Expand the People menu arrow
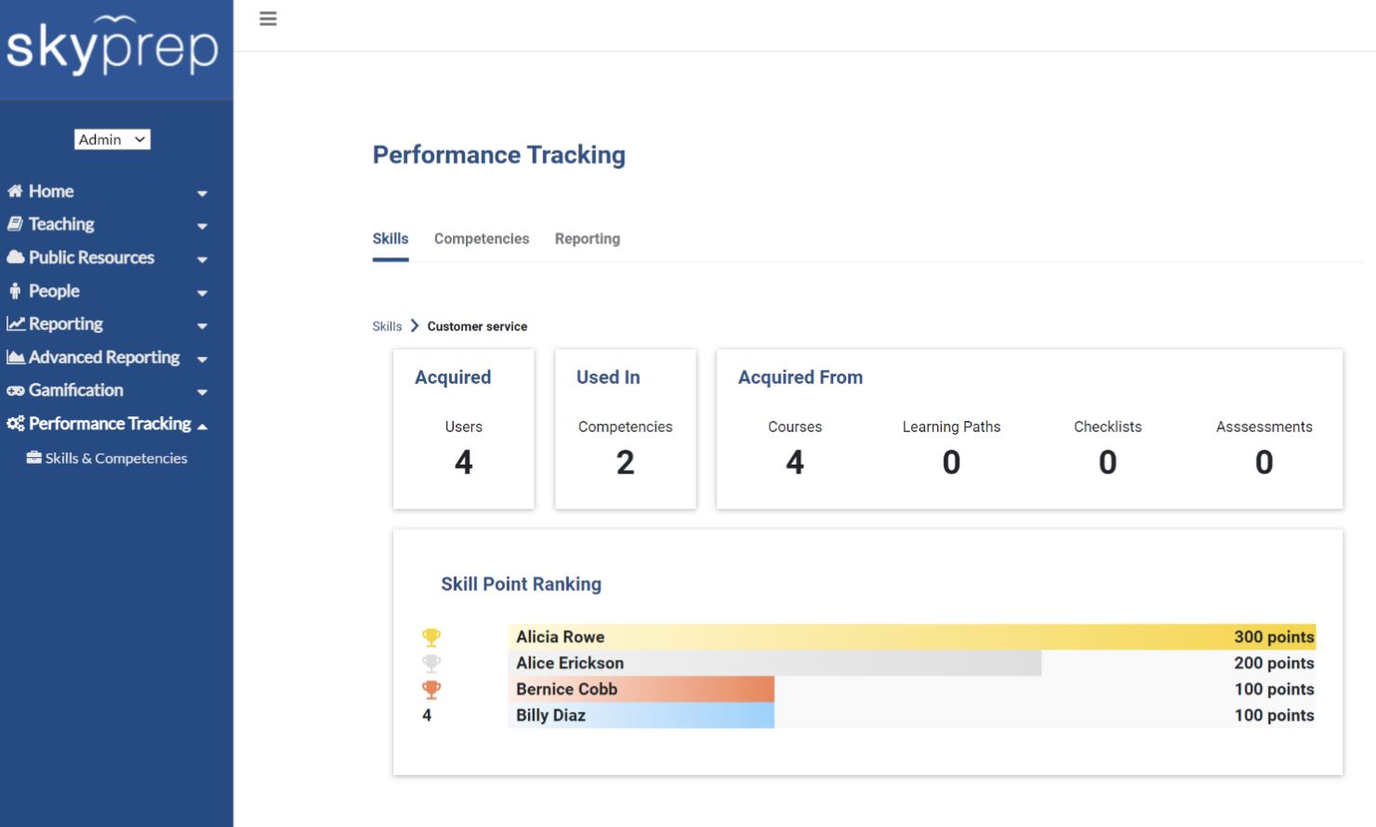Image resolution: width=1376 pixels, height=827 pixels. tap(202, 293)
